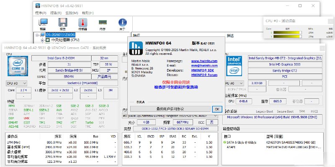335x167 pixels.
Task: Click the computer icon beside OS-20260131ZWDG
Action: [x=43, y=35]
